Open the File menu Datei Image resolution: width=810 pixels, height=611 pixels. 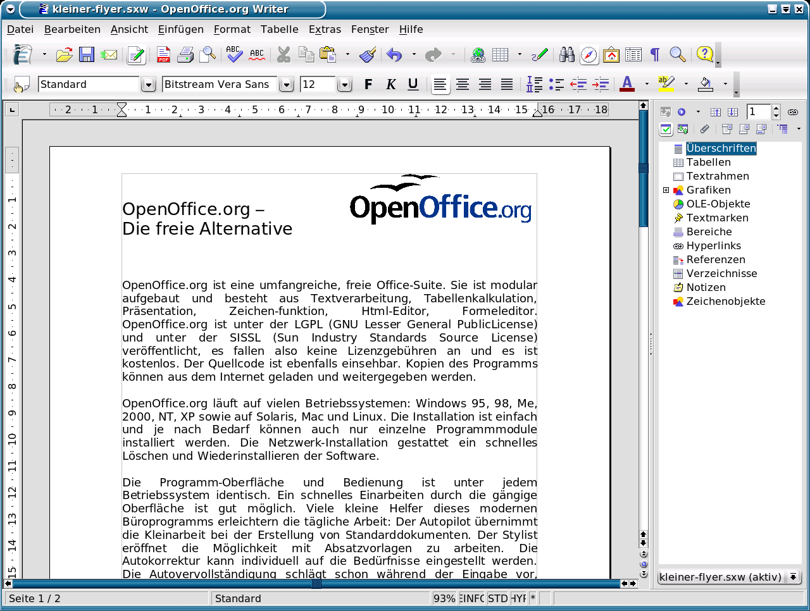[20, 29]
